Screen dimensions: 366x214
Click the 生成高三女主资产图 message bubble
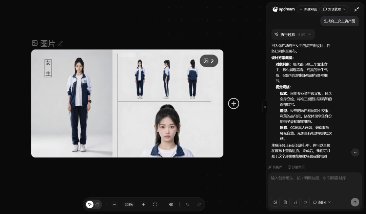tap(339, 21)
